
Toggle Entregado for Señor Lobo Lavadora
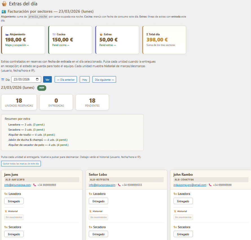(x=98, y=201)
